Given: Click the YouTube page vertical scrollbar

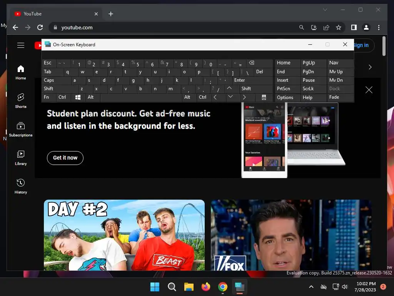Looking at the screenshot, I should point(384,46).
